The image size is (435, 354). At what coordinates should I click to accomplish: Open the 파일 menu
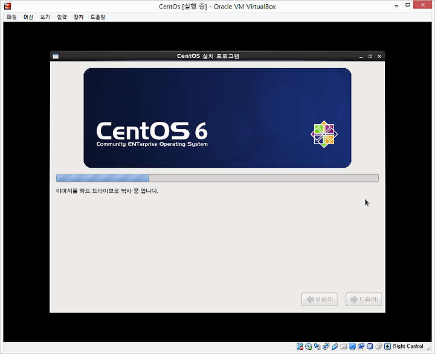(11, 17)
